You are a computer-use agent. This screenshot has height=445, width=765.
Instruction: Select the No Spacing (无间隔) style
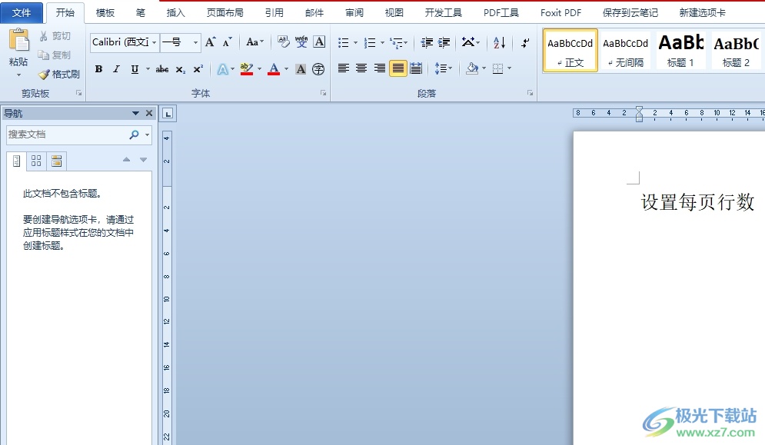click(x=626, y=50)
